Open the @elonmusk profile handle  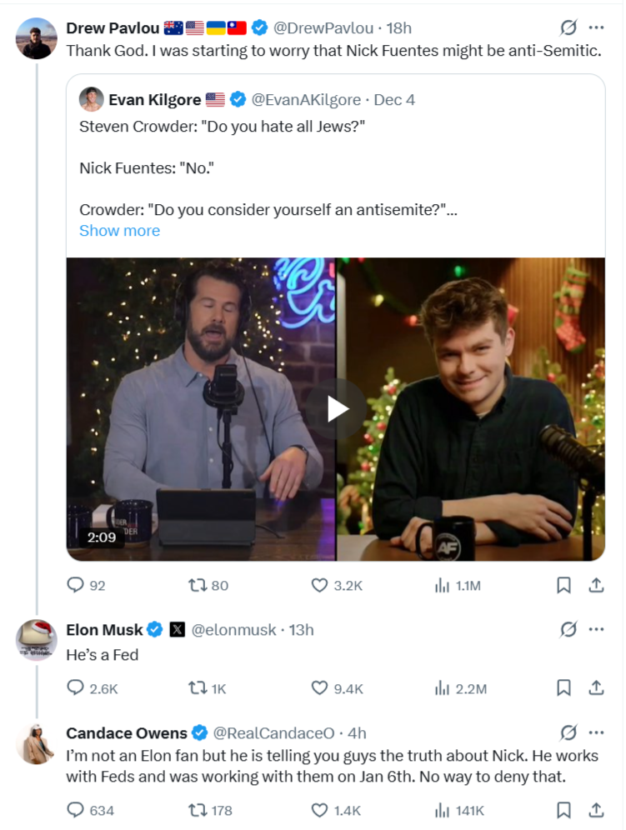(x=233, y=630)
